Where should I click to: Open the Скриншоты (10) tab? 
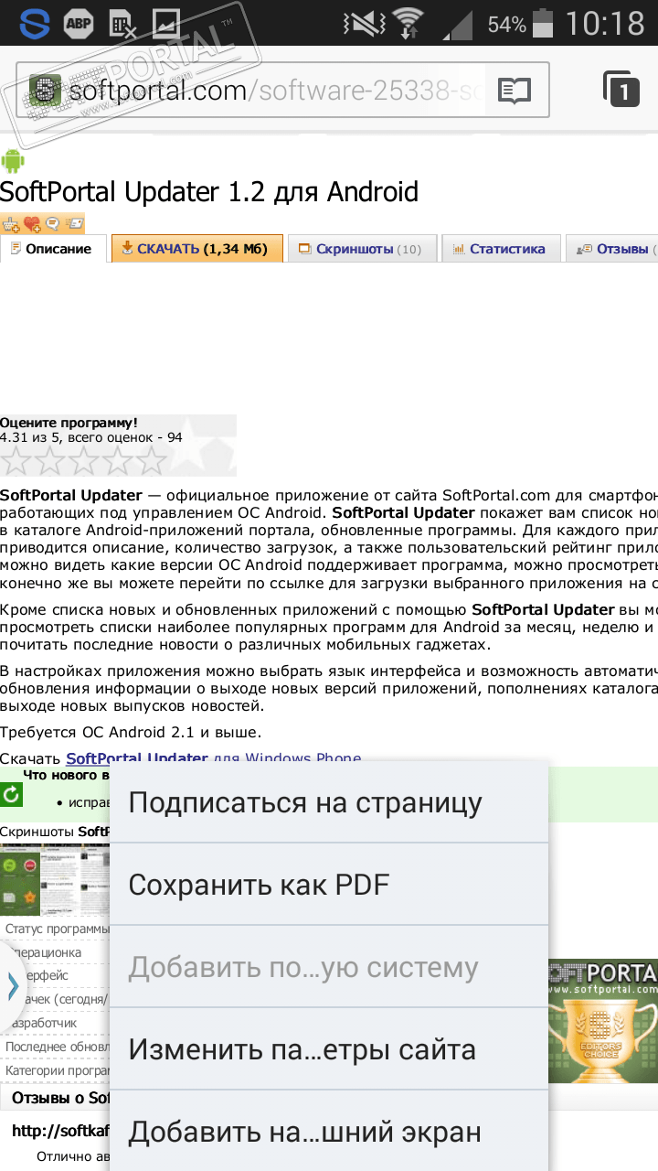click(362, 249)
